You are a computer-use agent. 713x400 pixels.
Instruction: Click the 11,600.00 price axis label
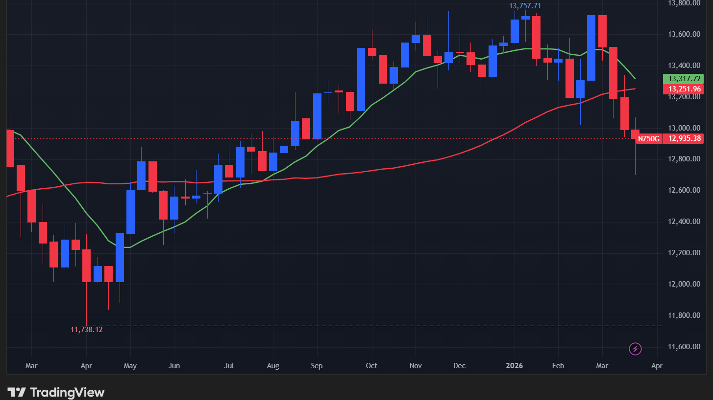[x=685, y=347]
